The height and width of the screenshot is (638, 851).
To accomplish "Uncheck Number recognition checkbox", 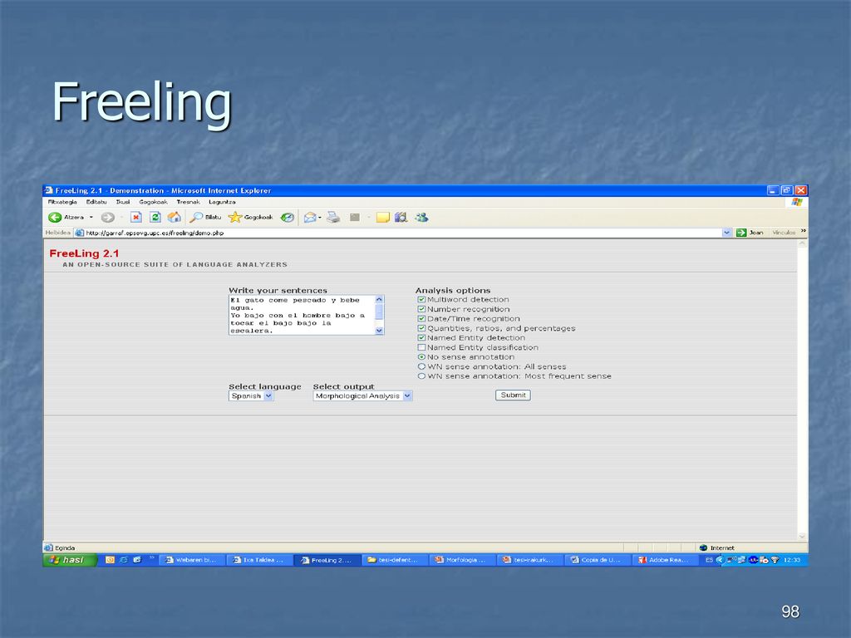I will point(421,309).
